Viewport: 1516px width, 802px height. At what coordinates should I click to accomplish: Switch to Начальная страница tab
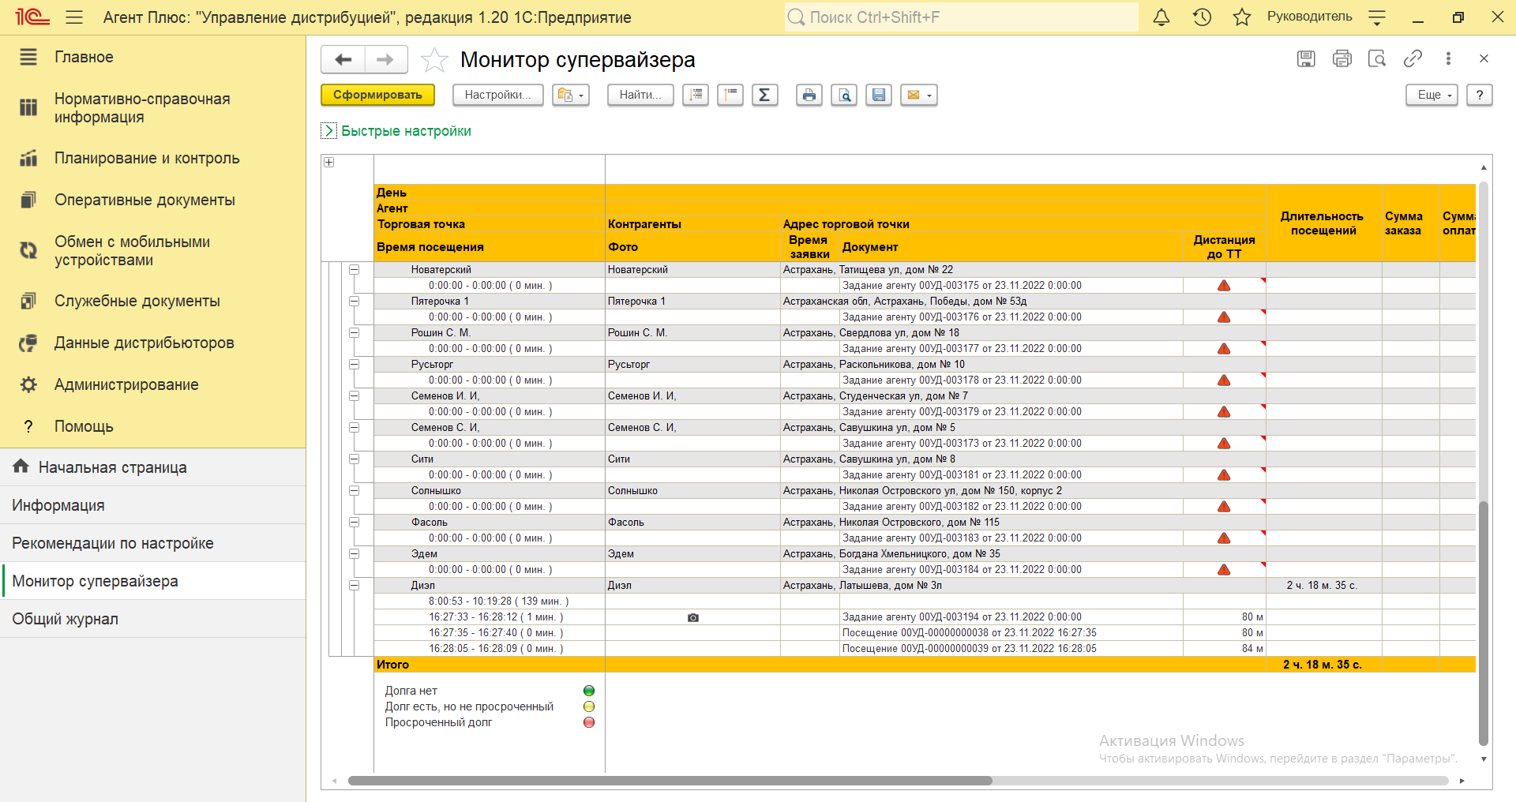152,467
